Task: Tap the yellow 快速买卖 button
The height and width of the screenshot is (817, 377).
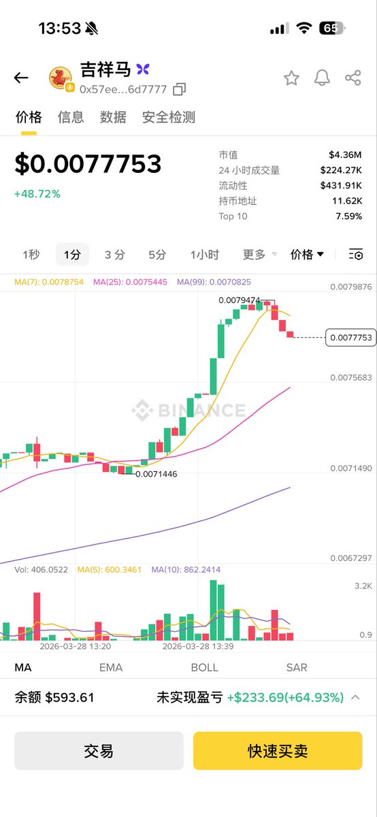Action: [x=278, y=751]
